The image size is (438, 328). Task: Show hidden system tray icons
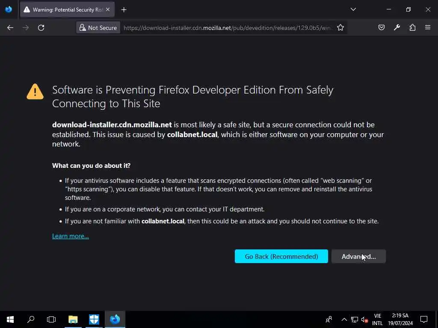click(344, 319)
